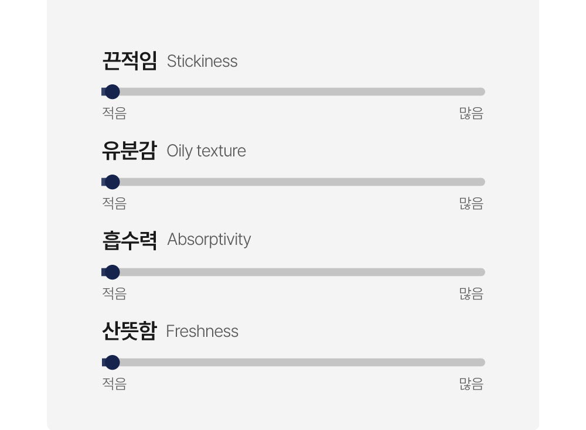Click the 많음 label under Oily texture
Screen dimensions: 586x430
coord(471,204)
